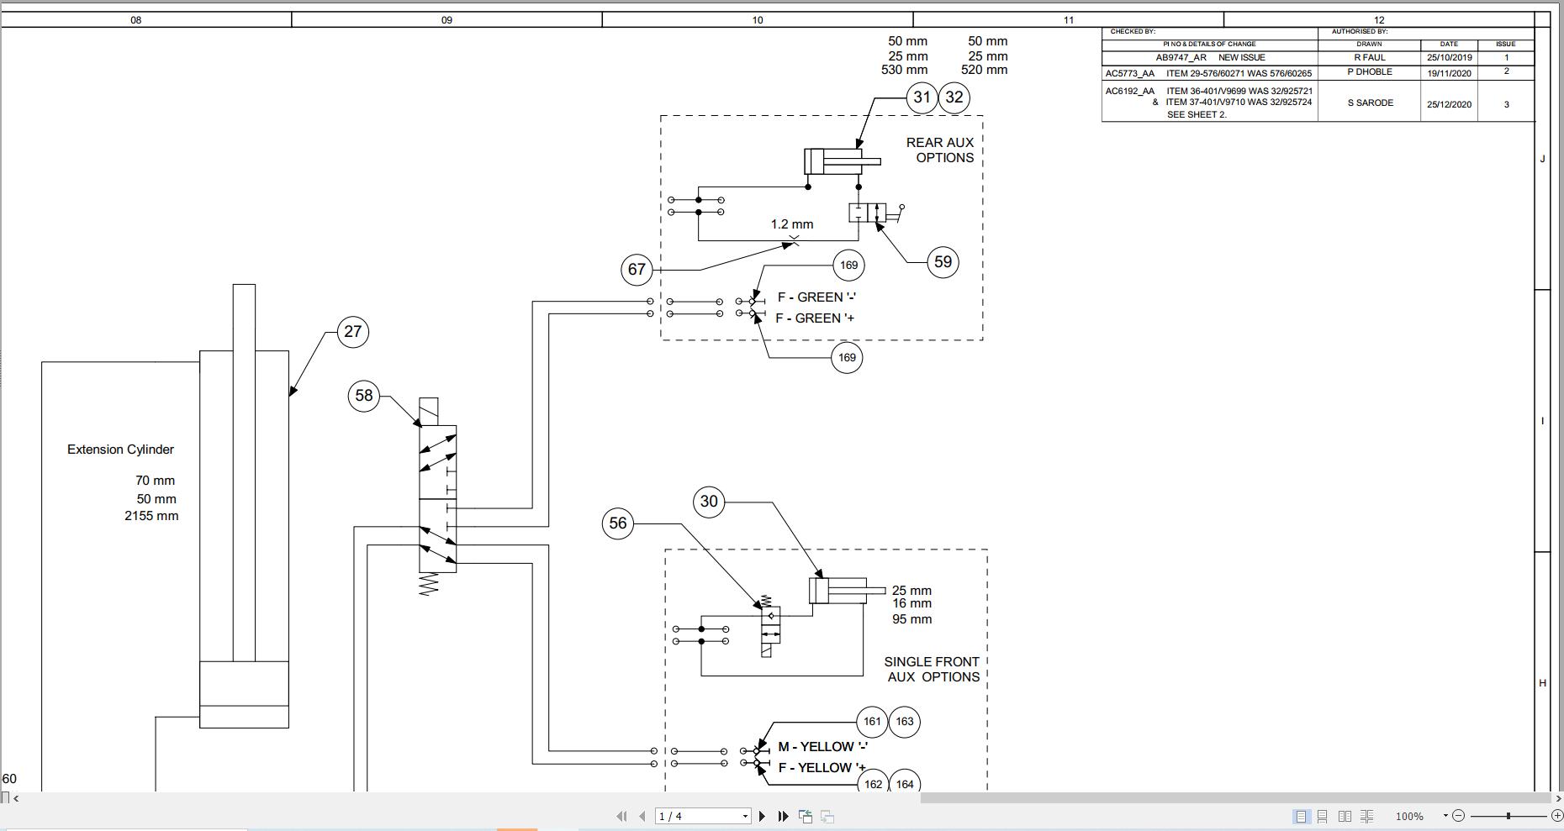This screenshot has width=1564, height=831.
Task: Click item balloon 27
Action: point(353,332)
